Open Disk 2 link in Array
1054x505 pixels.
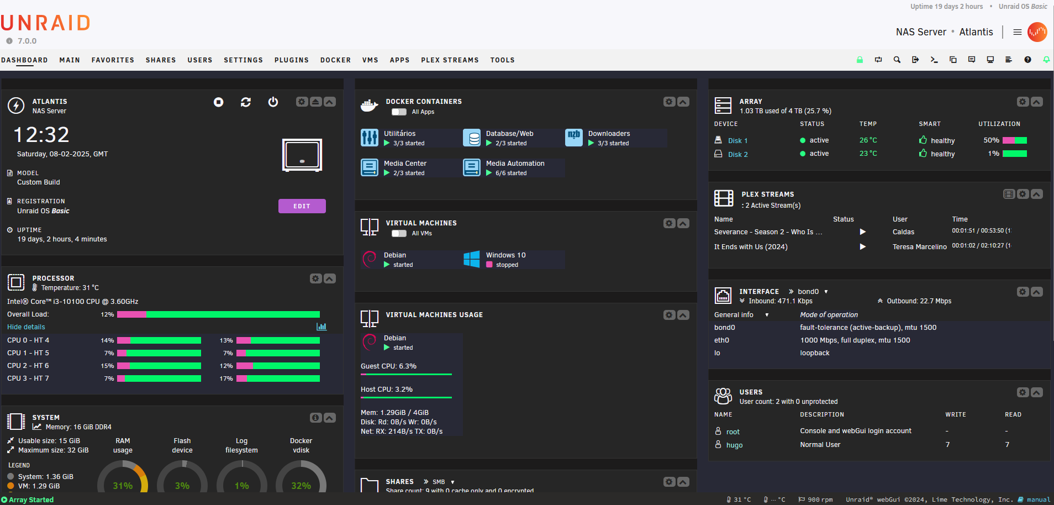pyautogui.click(x=737, y=155)
